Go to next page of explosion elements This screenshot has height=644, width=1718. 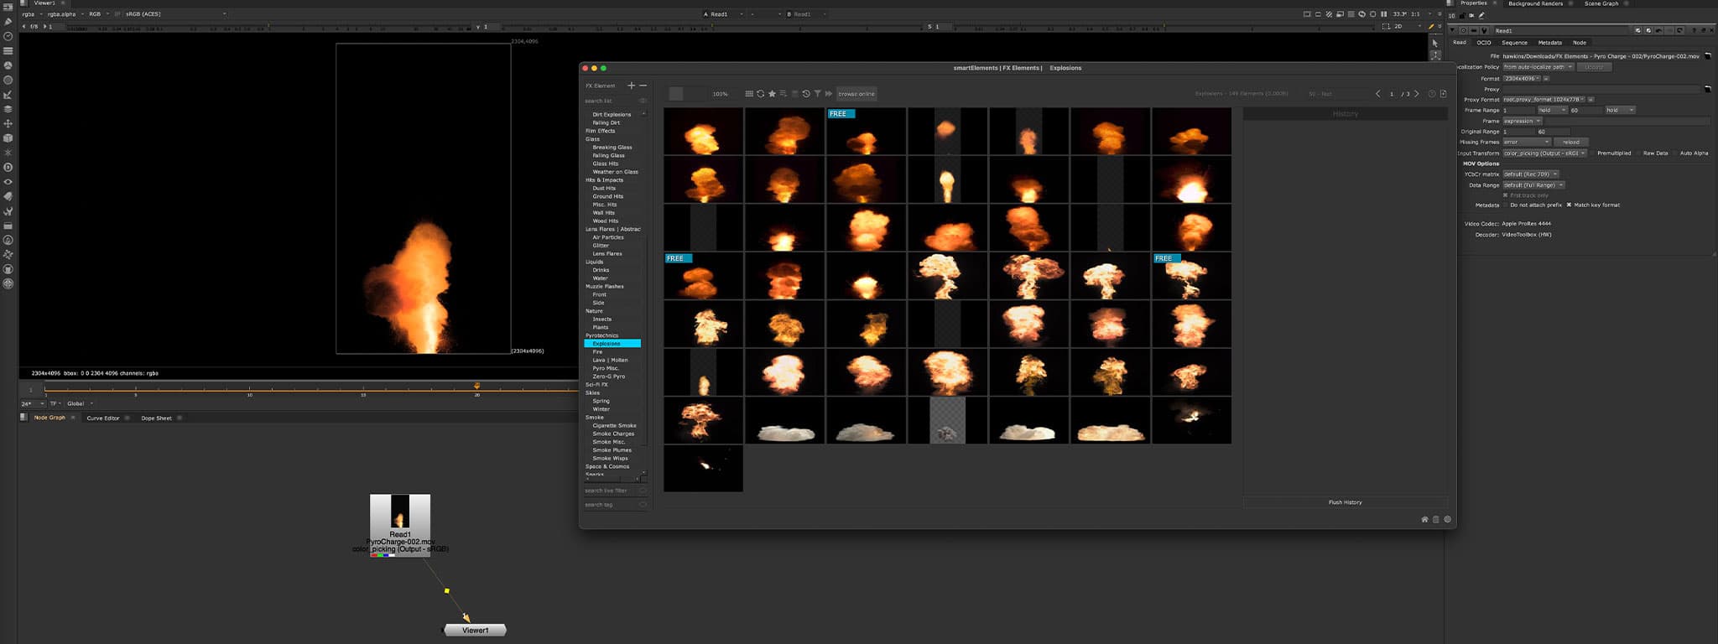[1417, 94]
